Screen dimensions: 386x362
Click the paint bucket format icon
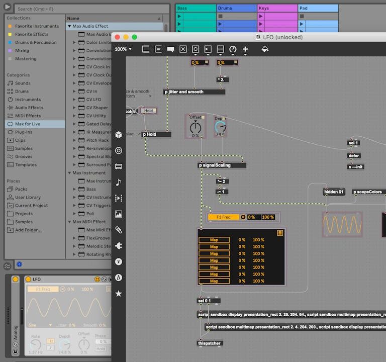click(x=265, y=49)
